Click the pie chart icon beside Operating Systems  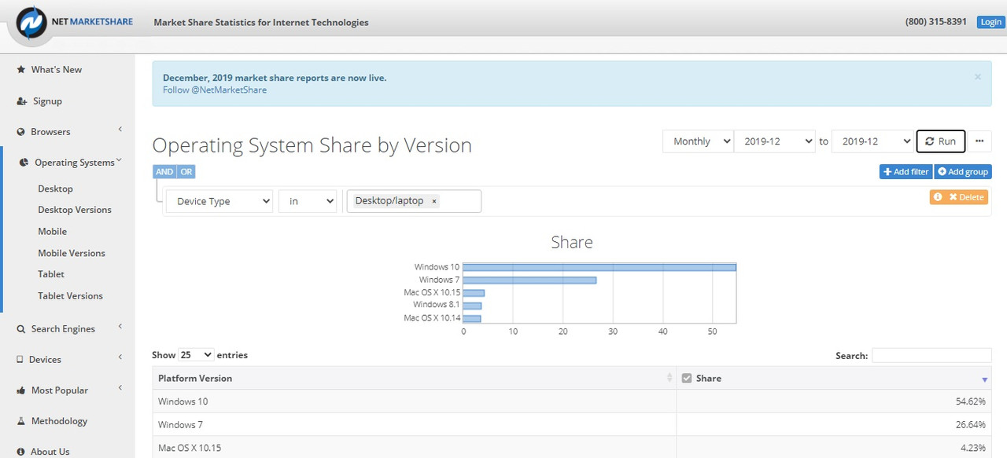point(24,163)
